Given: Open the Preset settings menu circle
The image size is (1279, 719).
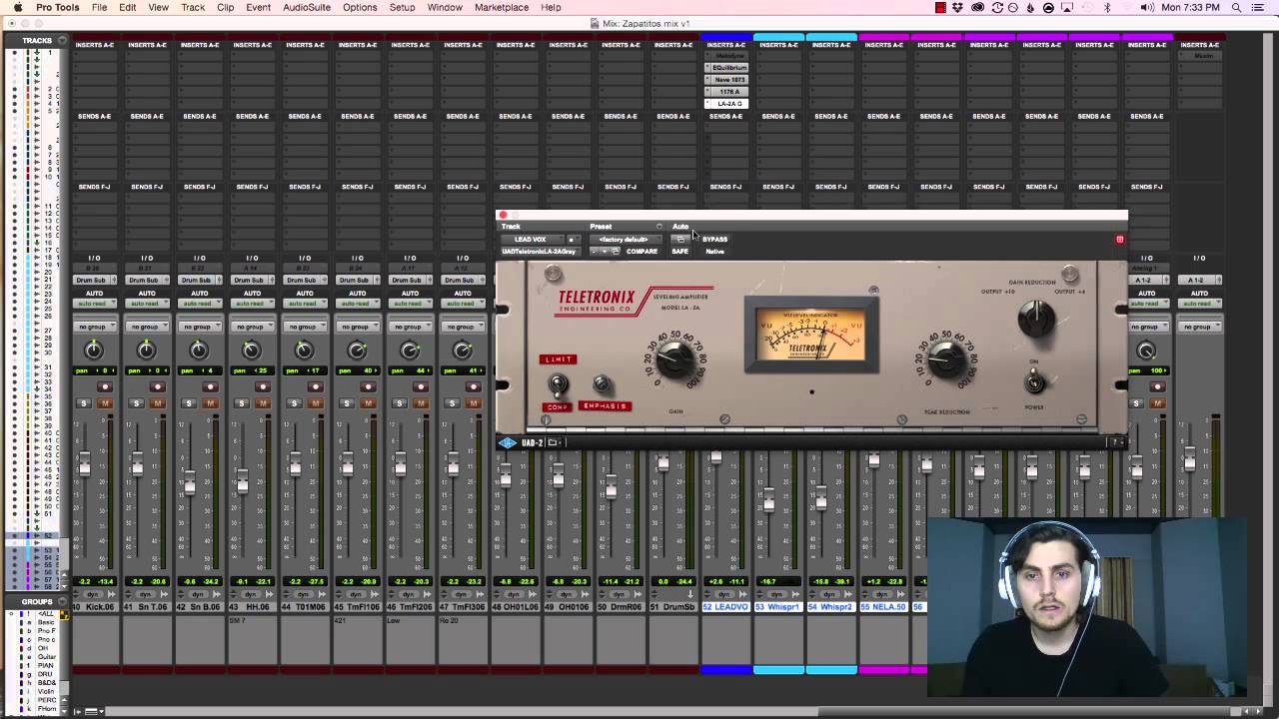Looking at the screenshot, I should (x=658, y=227).
